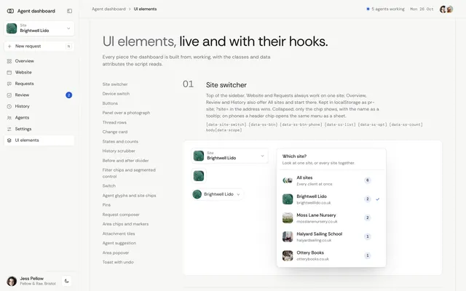Collapse the sidebar with the panel icon

tap(69, 11)
